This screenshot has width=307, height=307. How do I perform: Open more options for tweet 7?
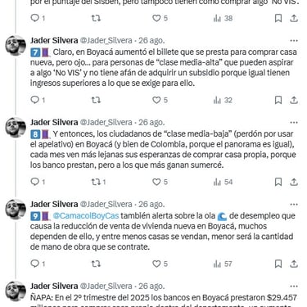(x=294, y=41)
